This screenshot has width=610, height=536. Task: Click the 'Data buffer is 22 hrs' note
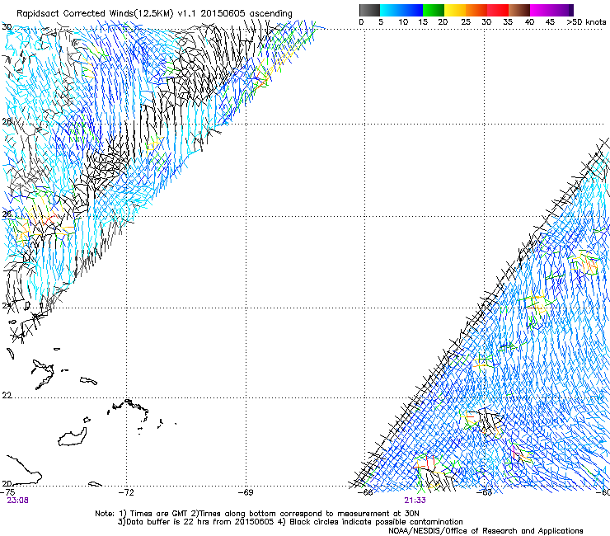(x=290, y=522)
